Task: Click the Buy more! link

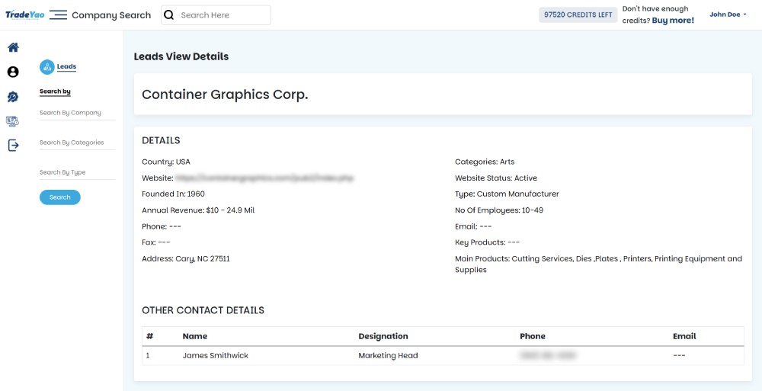Action: [673, 21]
